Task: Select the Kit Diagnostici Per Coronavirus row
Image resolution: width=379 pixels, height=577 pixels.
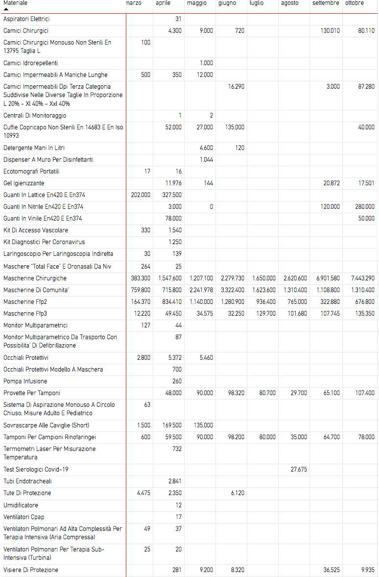Action: (189, 242)
